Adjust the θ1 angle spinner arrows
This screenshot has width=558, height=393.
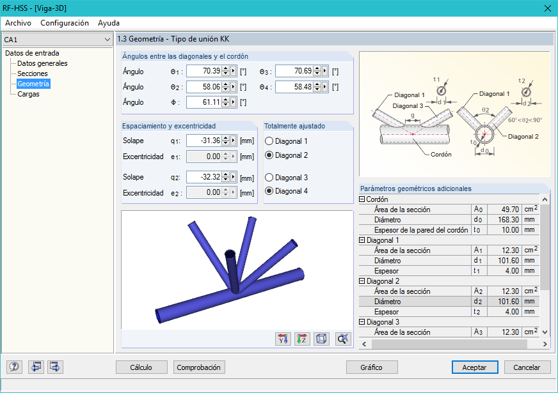(226, 71)
